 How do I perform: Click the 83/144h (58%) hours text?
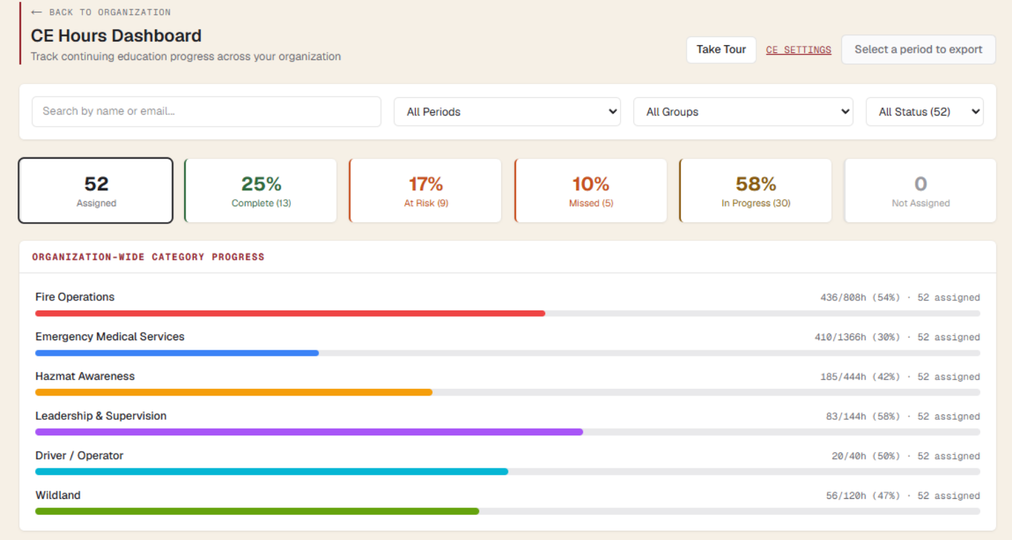[863, 416]
